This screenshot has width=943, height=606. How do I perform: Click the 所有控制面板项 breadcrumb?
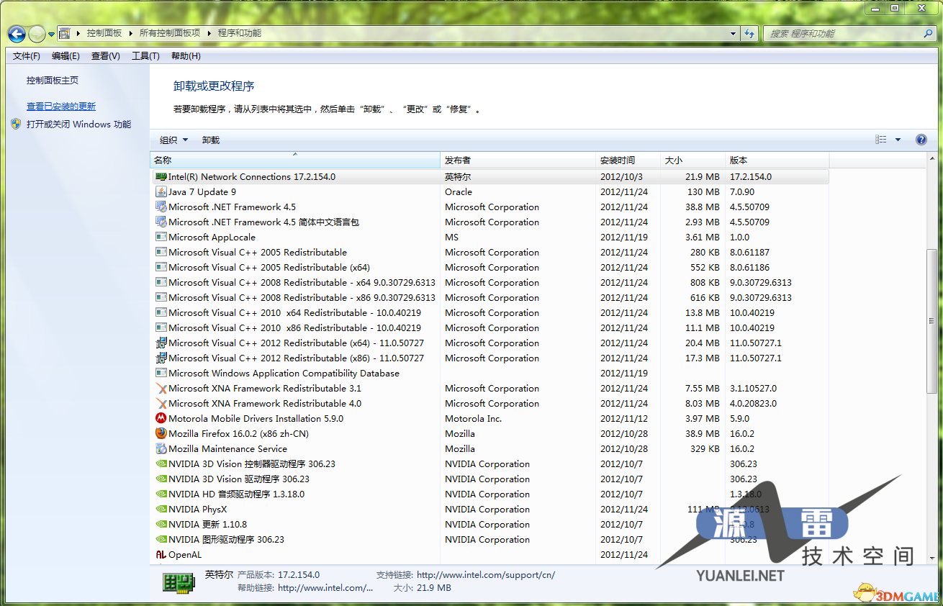[x=170, y=33]
